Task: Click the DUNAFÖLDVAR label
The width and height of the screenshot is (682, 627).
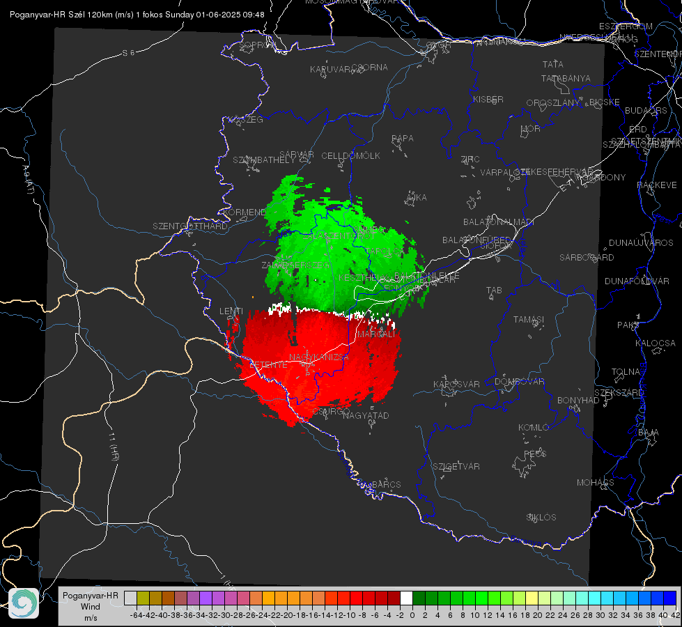Action: [637, 281]
